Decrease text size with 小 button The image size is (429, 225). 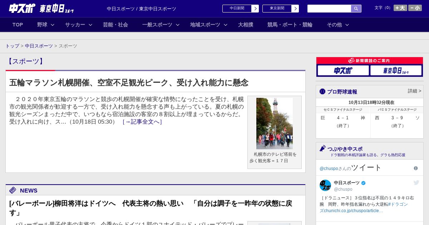tap(415, 8)
